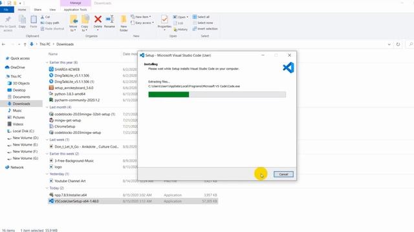Collapse the Today group

coord(47,188)
